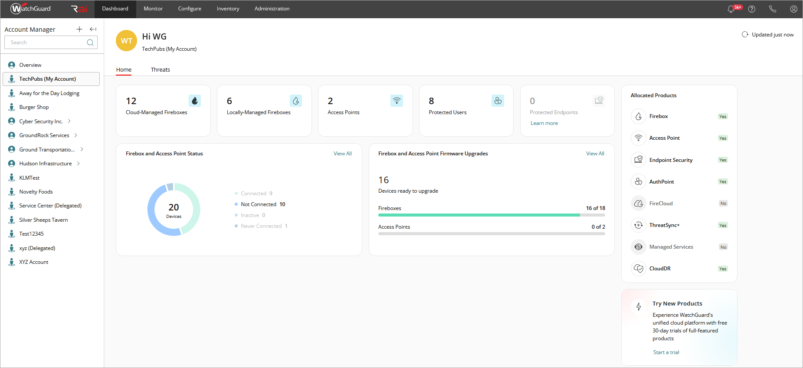This screenshot has height=368, width=803.
Task: Open the Monitor menu
Action: point(153,9)
